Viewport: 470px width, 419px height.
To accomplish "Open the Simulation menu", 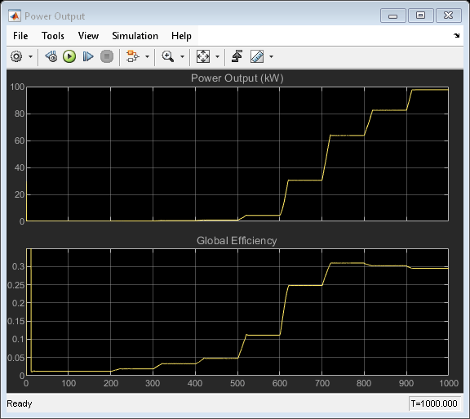I will click(135, 36).
